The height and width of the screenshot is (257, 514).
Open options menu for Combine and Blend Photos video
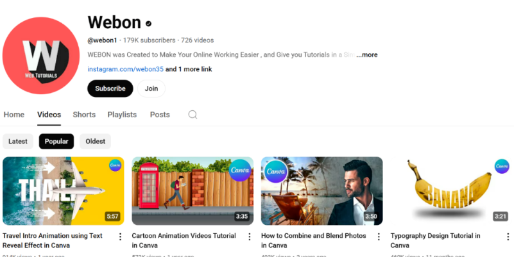click(379, 236)
